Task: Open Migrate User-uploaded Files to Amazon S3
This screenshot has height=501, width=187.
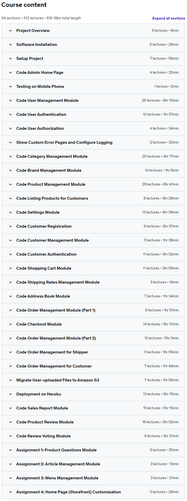Action: point(58,380)
